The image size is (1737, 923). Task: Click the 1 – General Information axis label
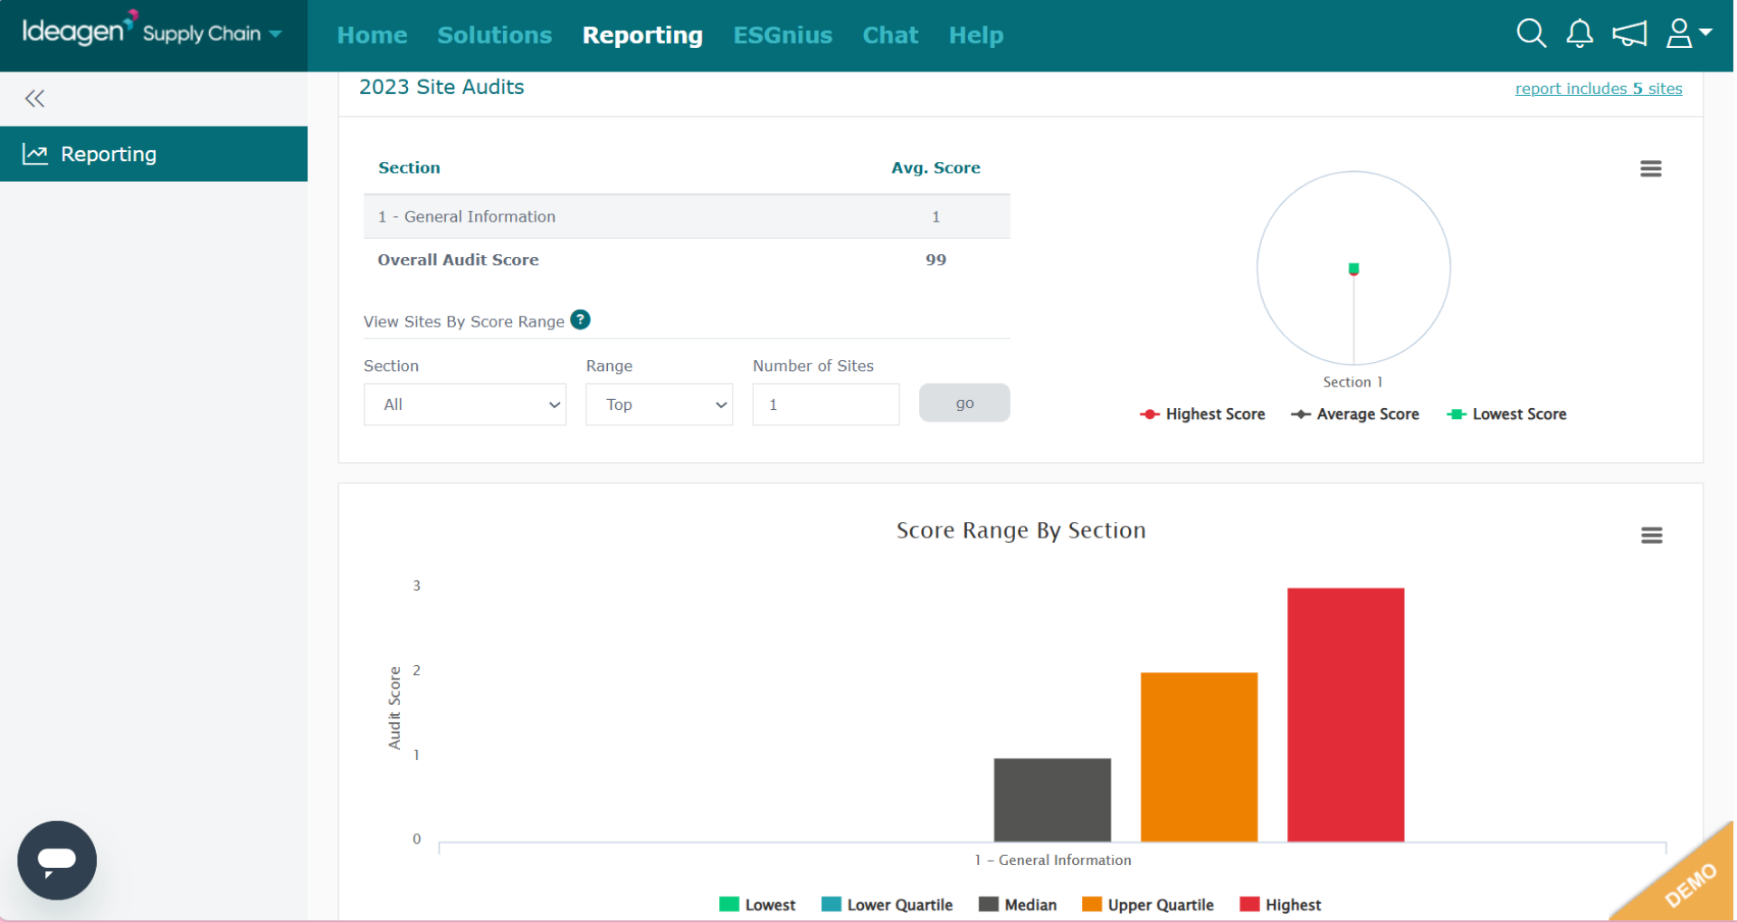click(1052, 860)
